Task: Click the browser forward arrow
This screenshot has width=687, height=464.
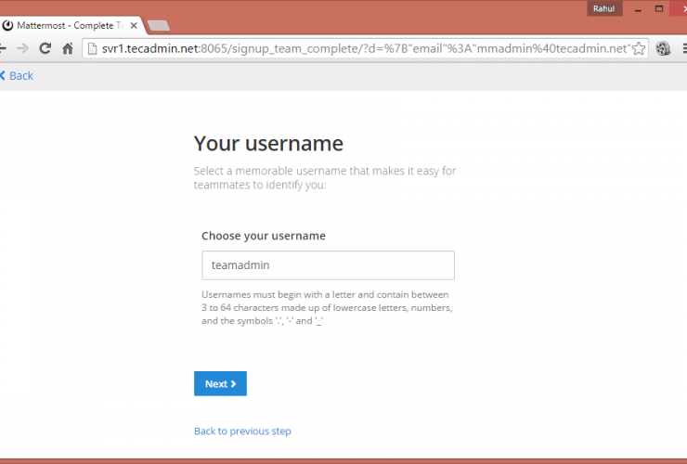Action: 22,48
